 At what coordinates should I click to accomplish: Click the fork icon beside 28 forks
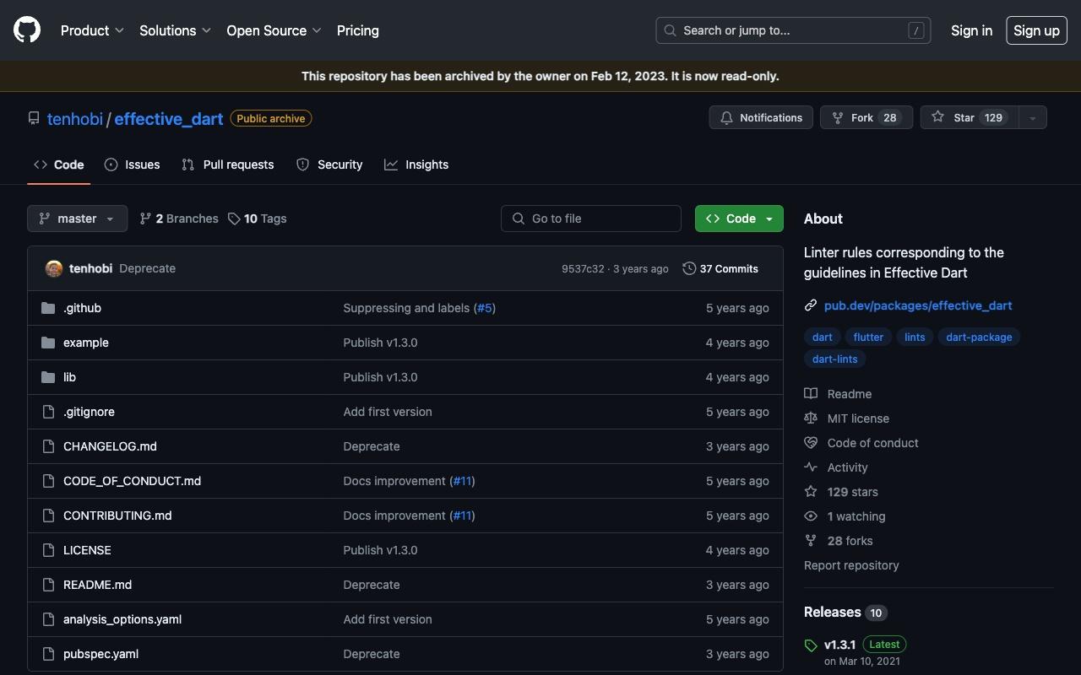(811, 541)
